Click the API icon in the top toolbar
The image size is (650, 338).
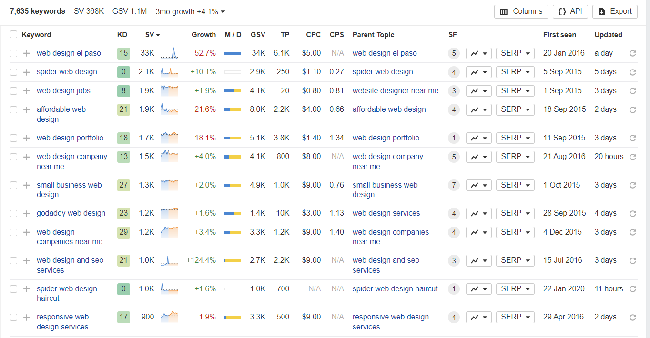570,11
